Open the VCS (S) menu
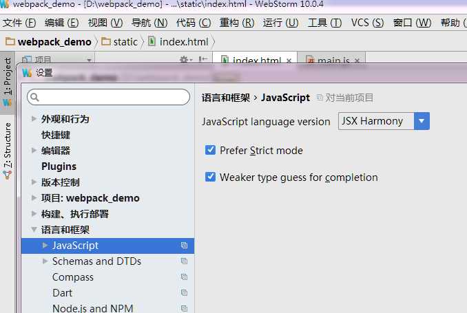This screenshot has height=313, width=467. point(368,23)
